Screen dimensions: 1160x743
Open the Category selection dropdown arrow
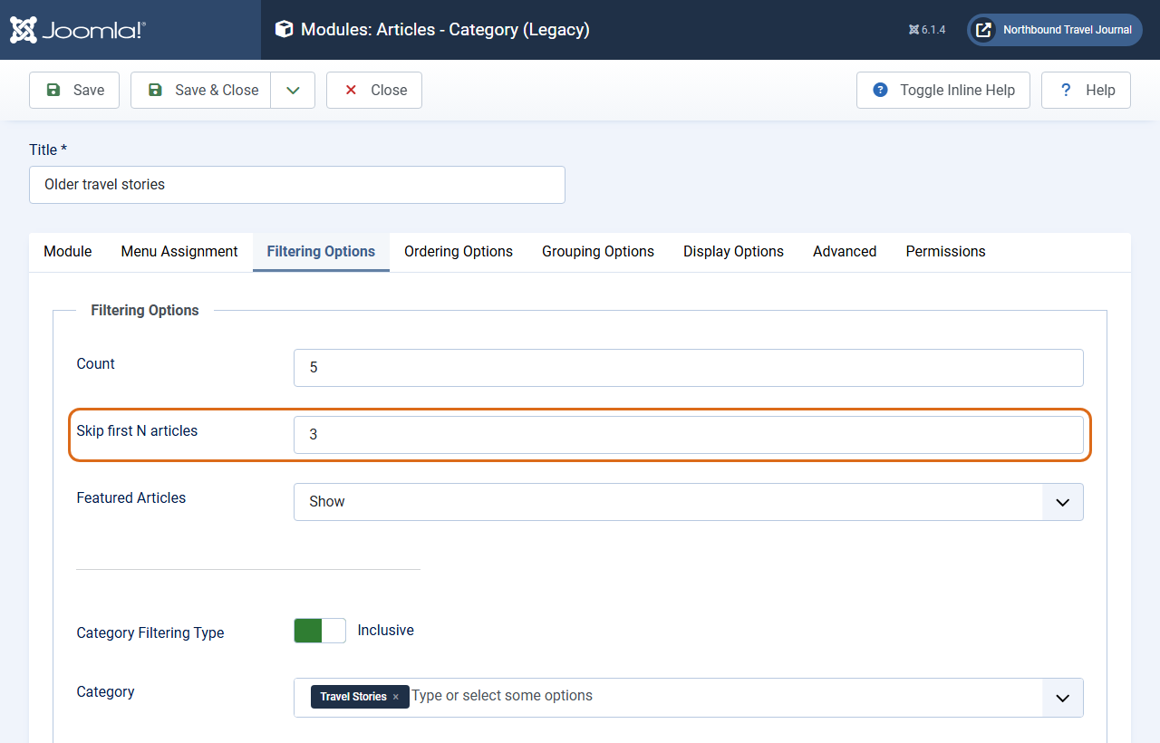1063,698
